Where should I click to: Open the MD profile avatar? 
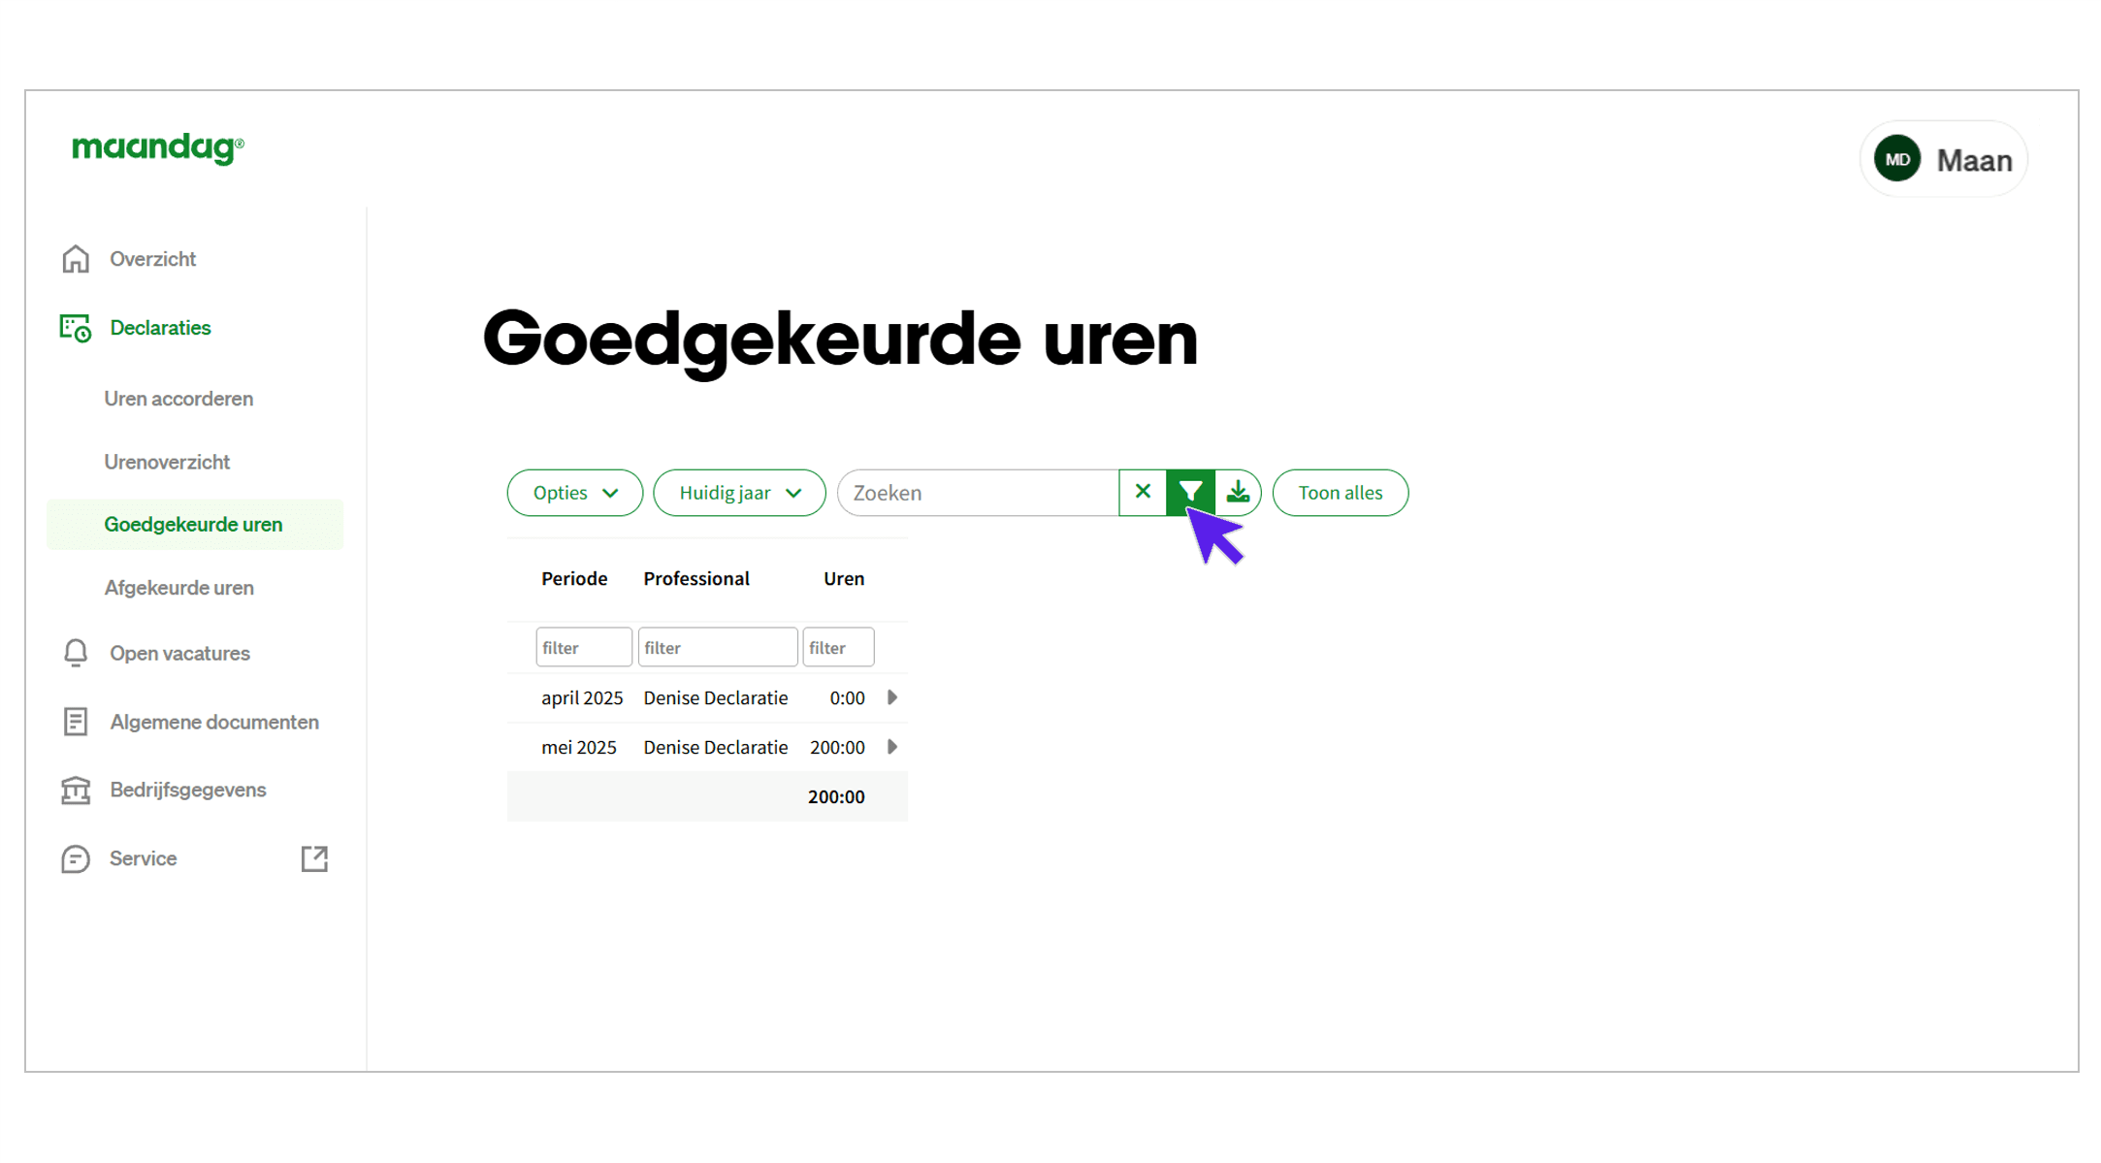coord(1896,158)
